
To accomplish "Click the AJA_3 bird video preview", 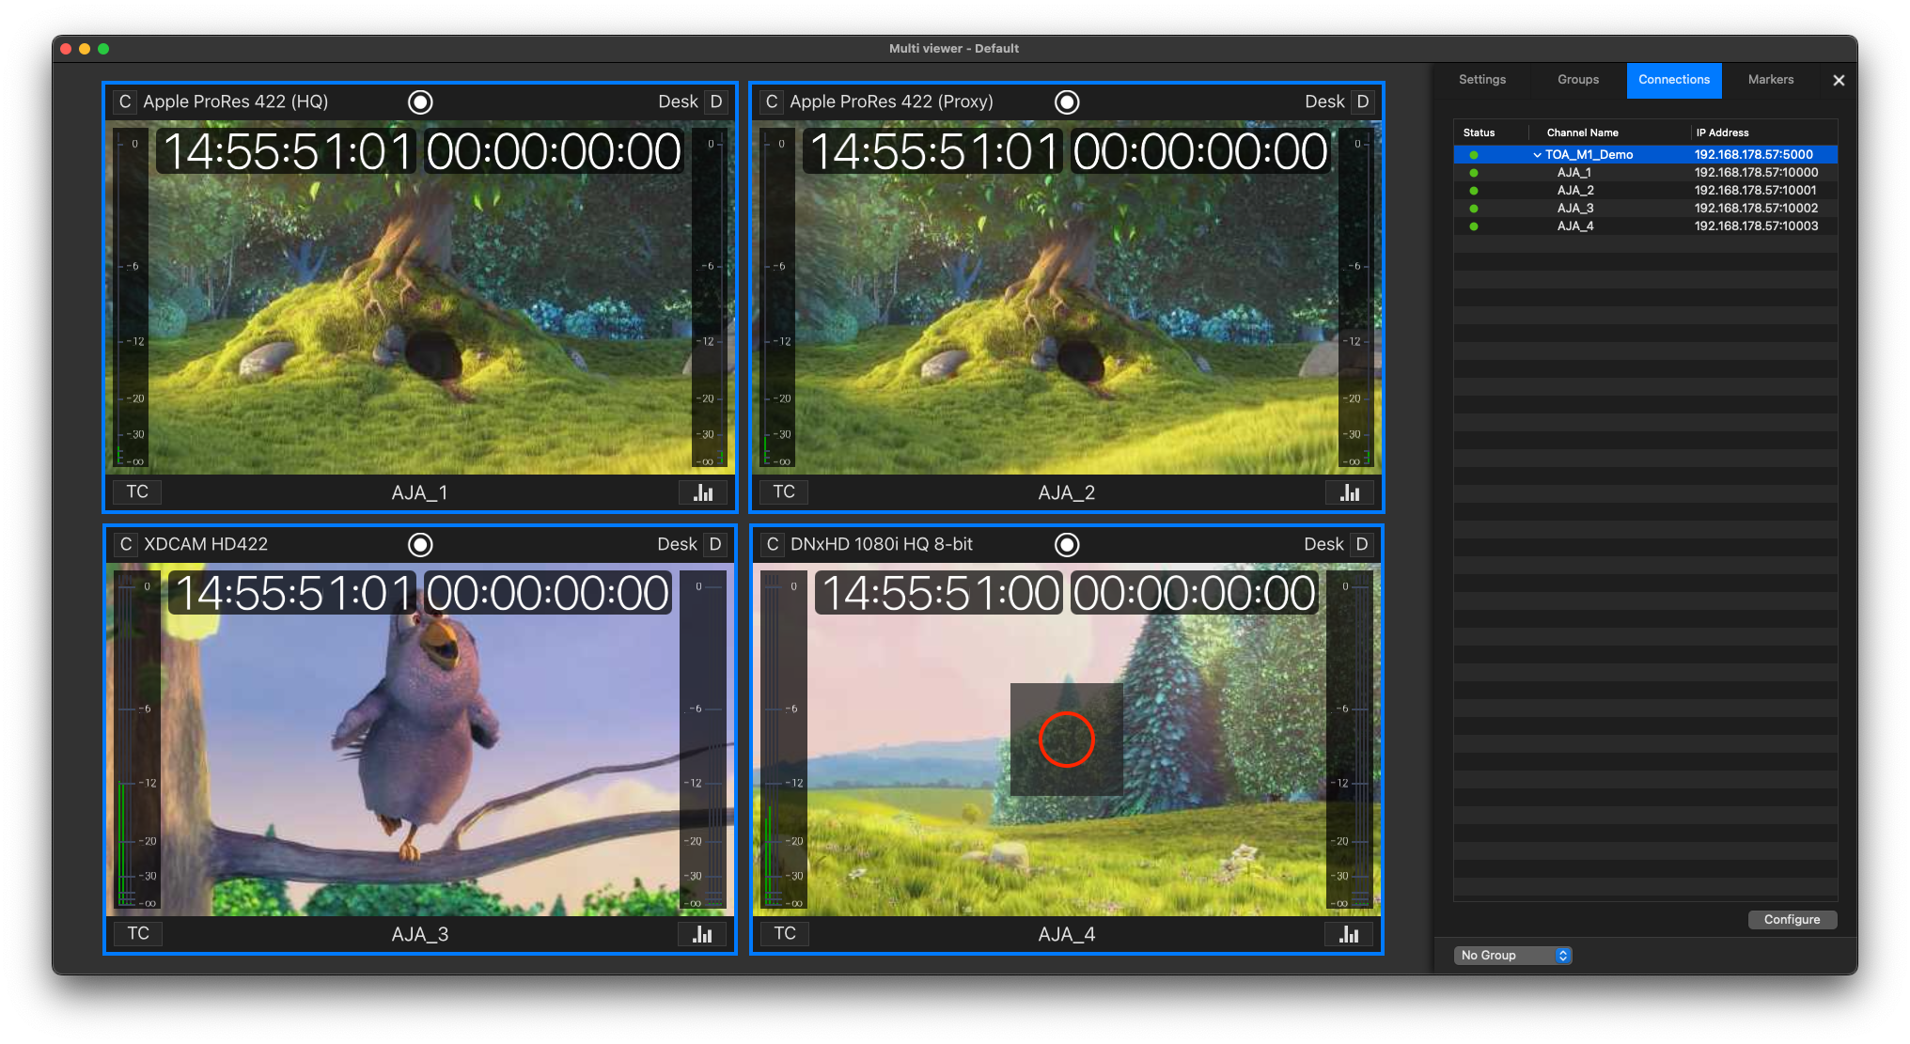I will (420, 740).
